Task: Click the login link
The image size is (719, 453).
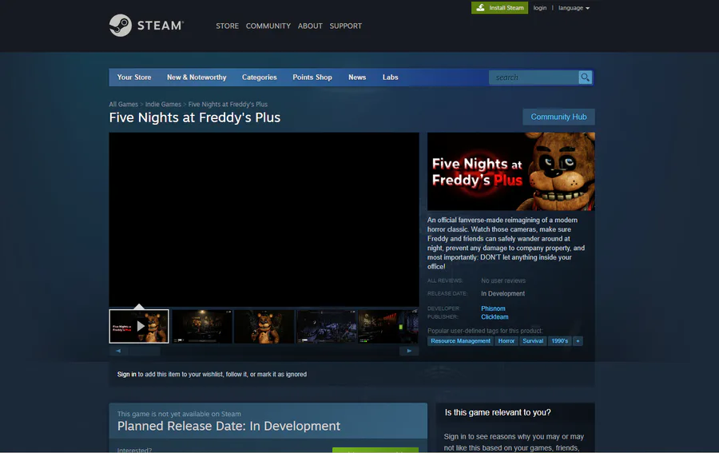Action: (540, 8)
